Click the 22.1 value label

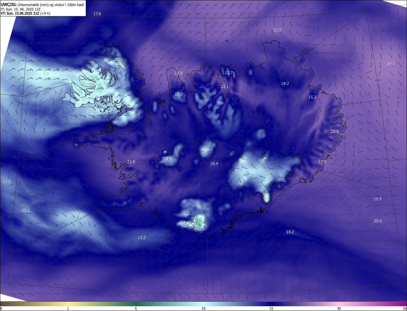pos(224,87)
